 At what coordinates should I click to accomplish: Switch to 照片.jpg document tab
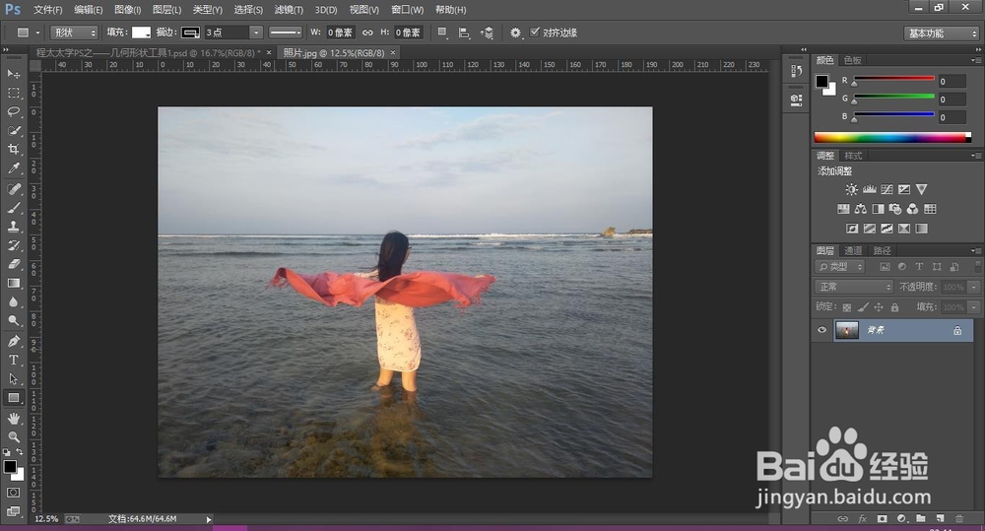(x=334, y=53)
